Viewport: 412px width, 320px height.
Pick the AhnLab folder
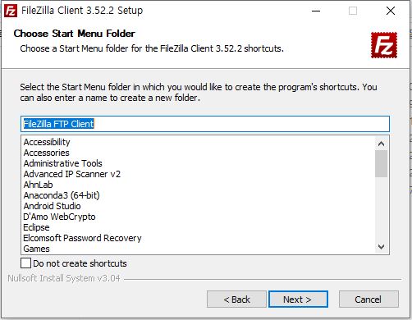click(38, 185)
